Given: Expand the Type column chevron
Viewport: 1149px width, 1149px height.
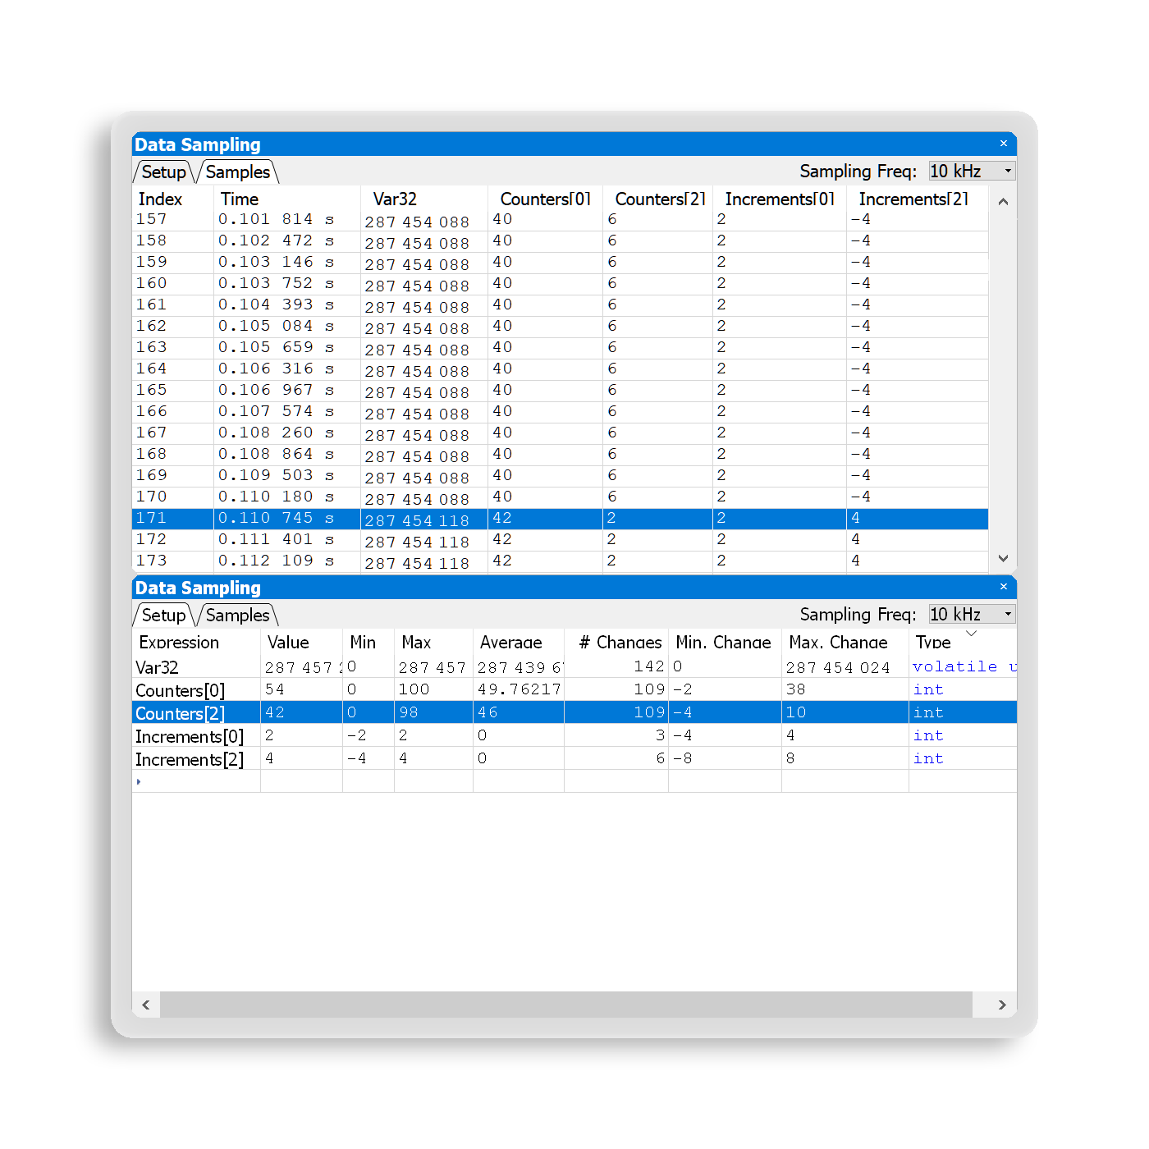Looking at the screenshot, I should tap(972, 634).
